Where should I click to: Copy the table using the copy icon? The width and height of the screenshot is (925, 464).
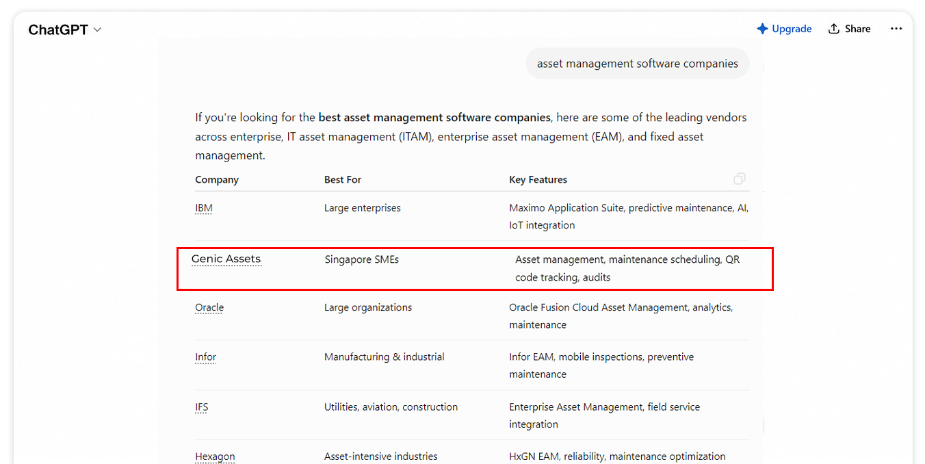740,179
